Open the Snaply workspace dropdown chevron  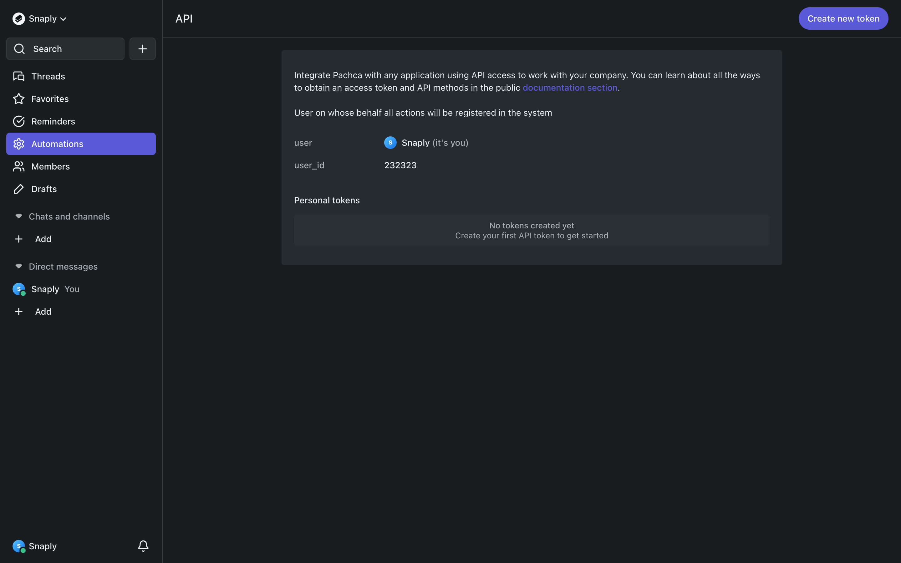tap(63, 19)
